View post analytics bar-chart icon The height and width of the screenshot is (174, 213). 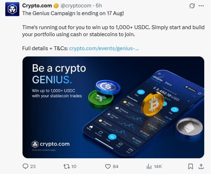149,166
